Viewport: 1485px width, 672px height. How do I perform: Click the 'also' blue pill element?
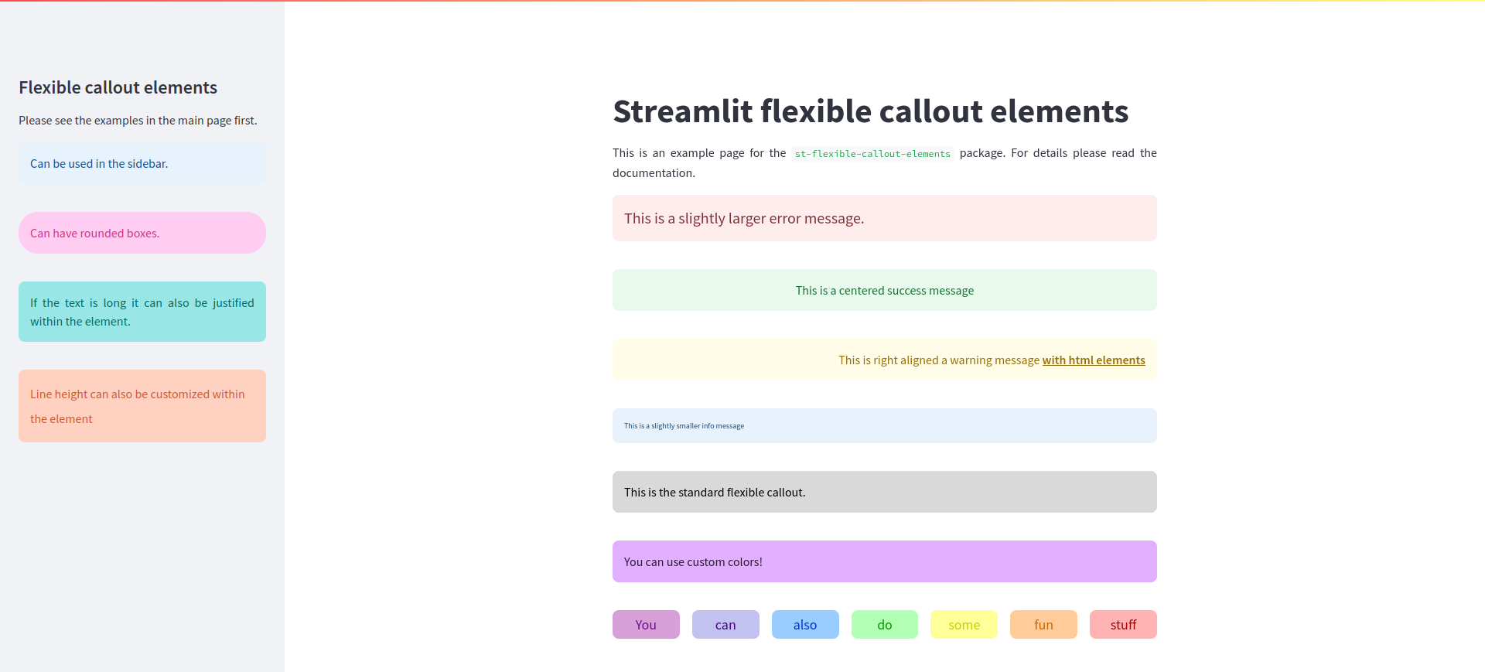(805, 624)
